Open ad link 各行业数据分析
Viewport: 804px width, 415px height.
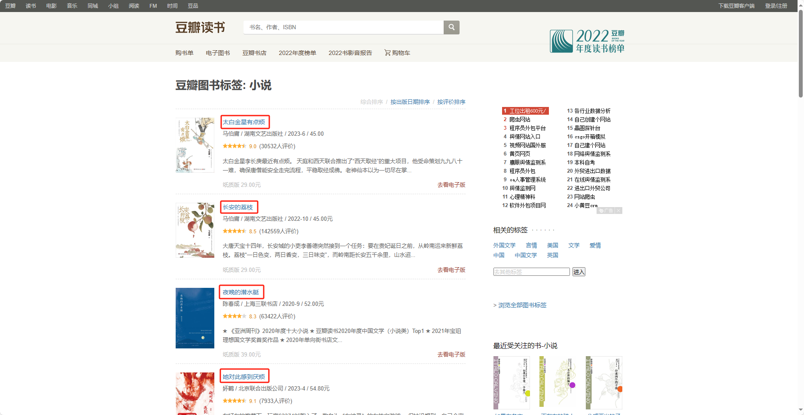592,111
